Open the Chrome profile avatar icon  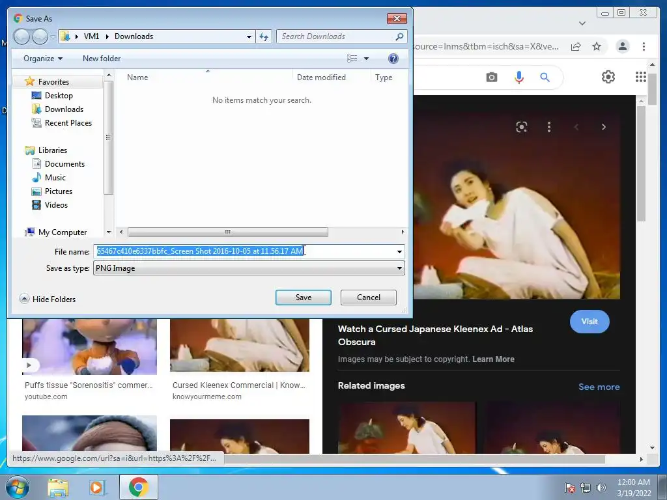tap(622, 46)
